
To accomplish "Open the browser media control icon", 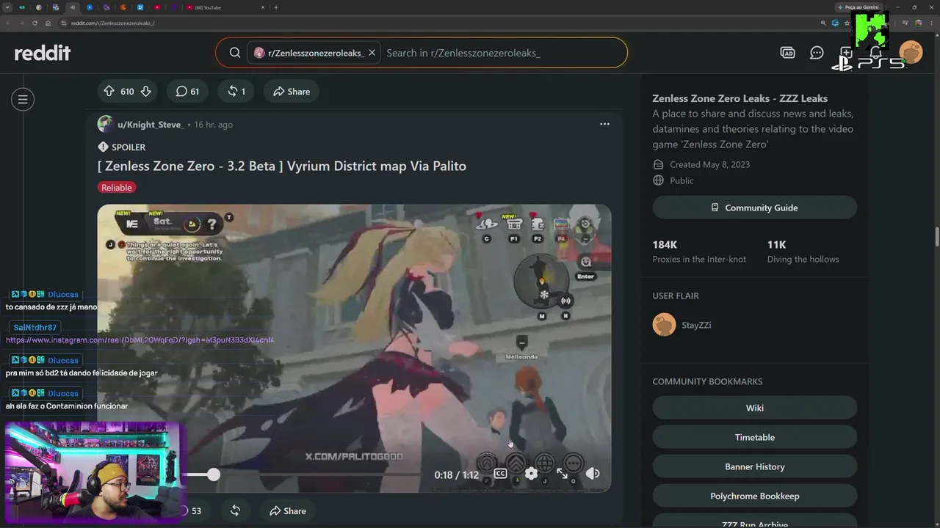I will 905,23.
